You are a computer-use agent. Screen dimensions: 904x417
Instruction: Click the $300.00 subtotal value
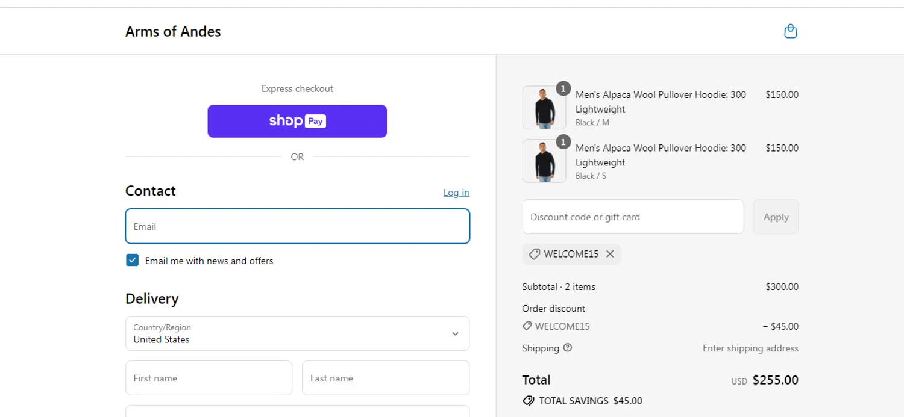click(x=782, y=287)
